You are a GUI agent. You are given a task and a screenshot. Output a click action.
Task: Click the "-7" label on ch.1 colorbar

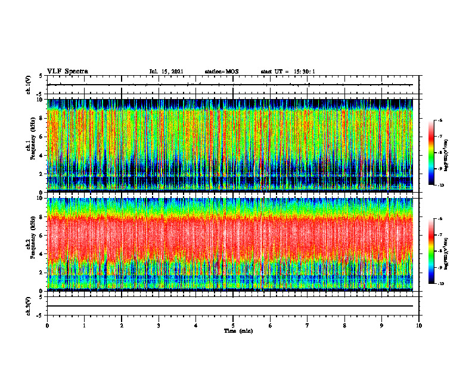tap(440, 137)
